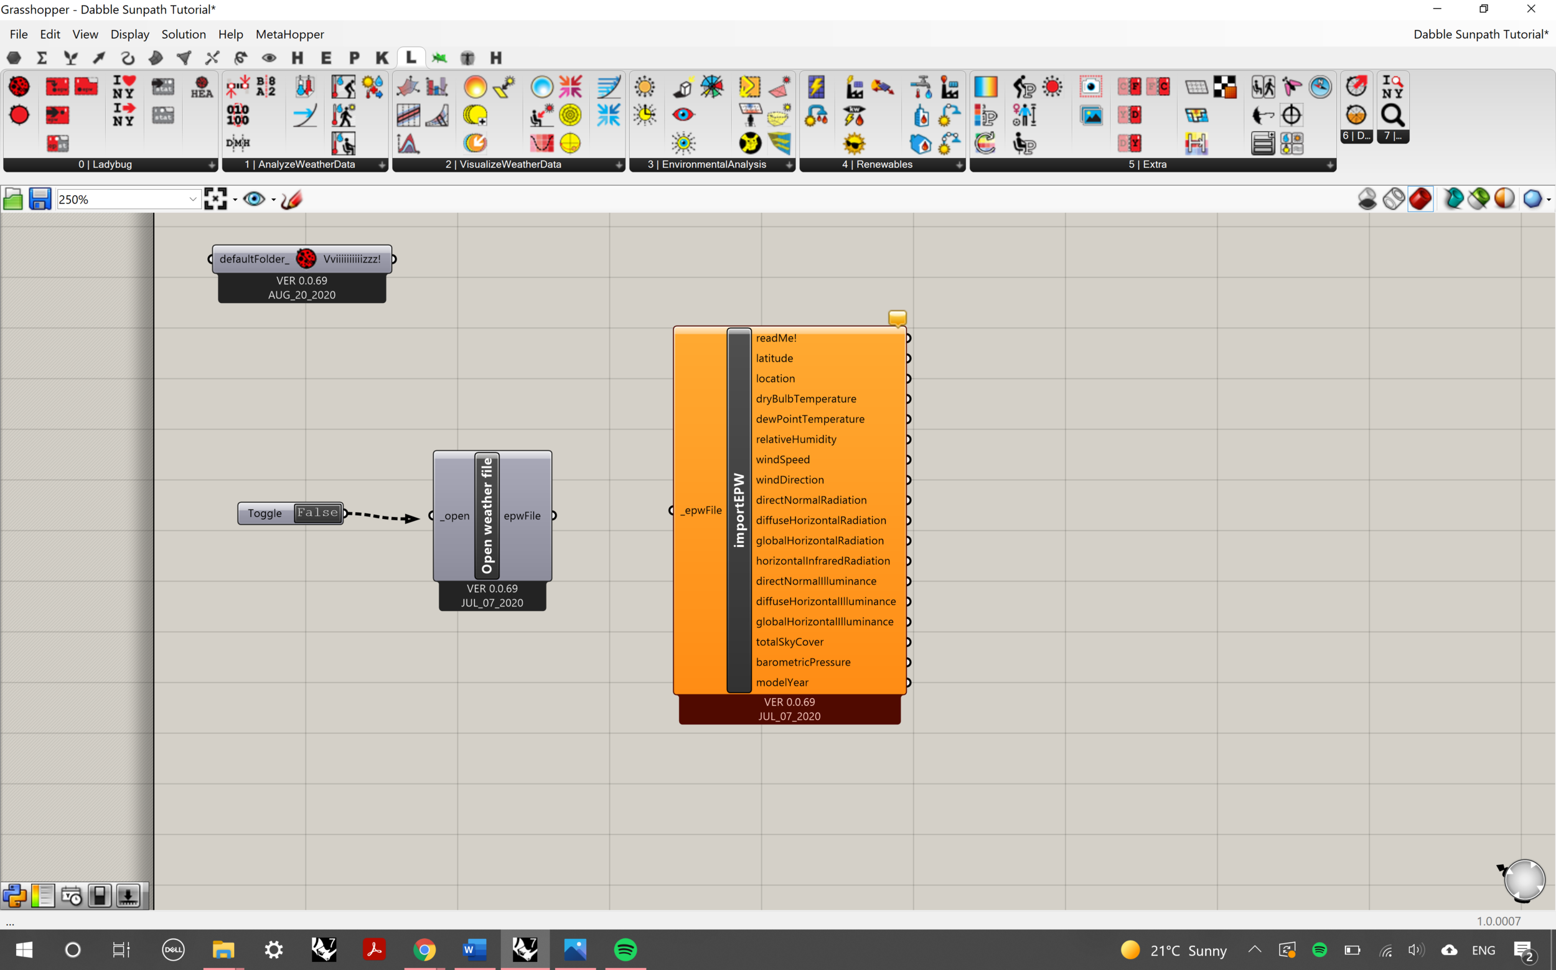This screenshot has height=970, width=1556.
Task: Click the windSpeed output on importEPW
Action: [783, 459]
